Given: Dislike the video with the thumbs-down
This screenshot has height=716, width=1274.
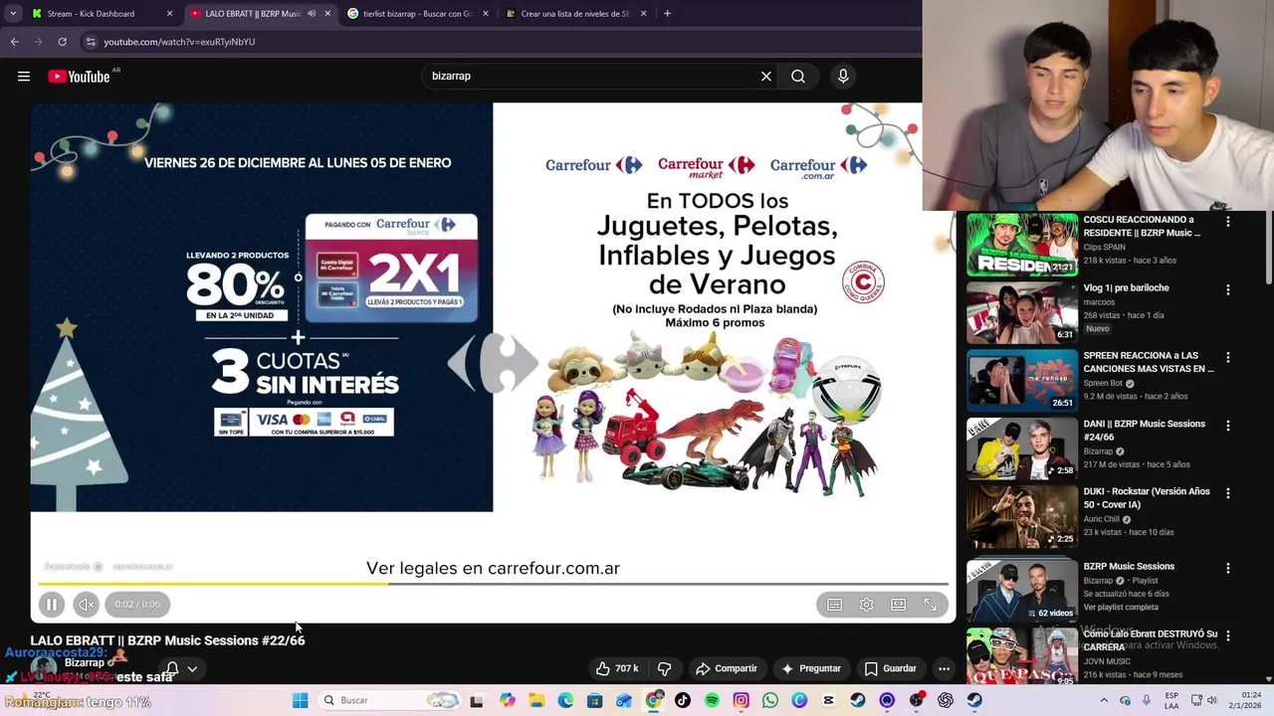Looking at the screenshot, I should (x=665, y=668).
